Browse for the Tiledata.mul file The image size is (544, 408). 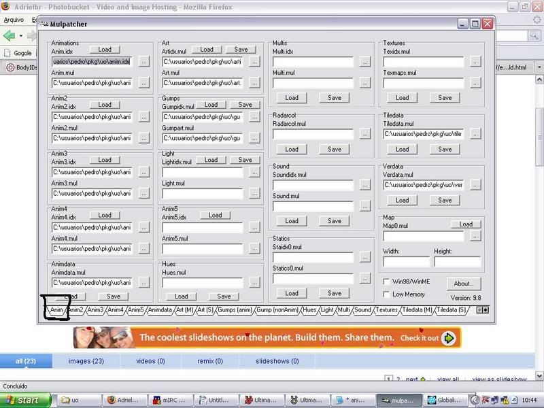click(x=475, y=134)
